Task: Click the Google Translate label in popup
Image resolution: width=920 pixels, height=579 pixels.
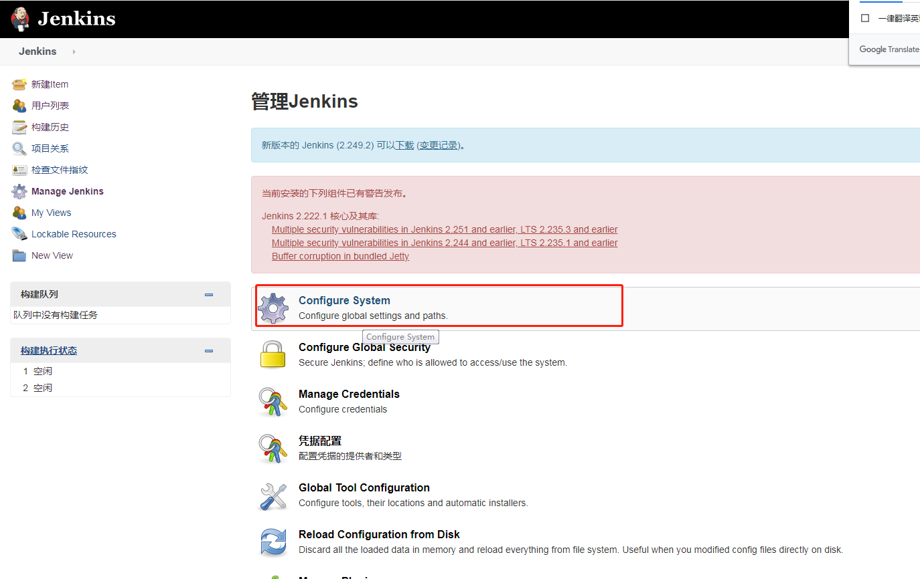Action: point(889,49)
